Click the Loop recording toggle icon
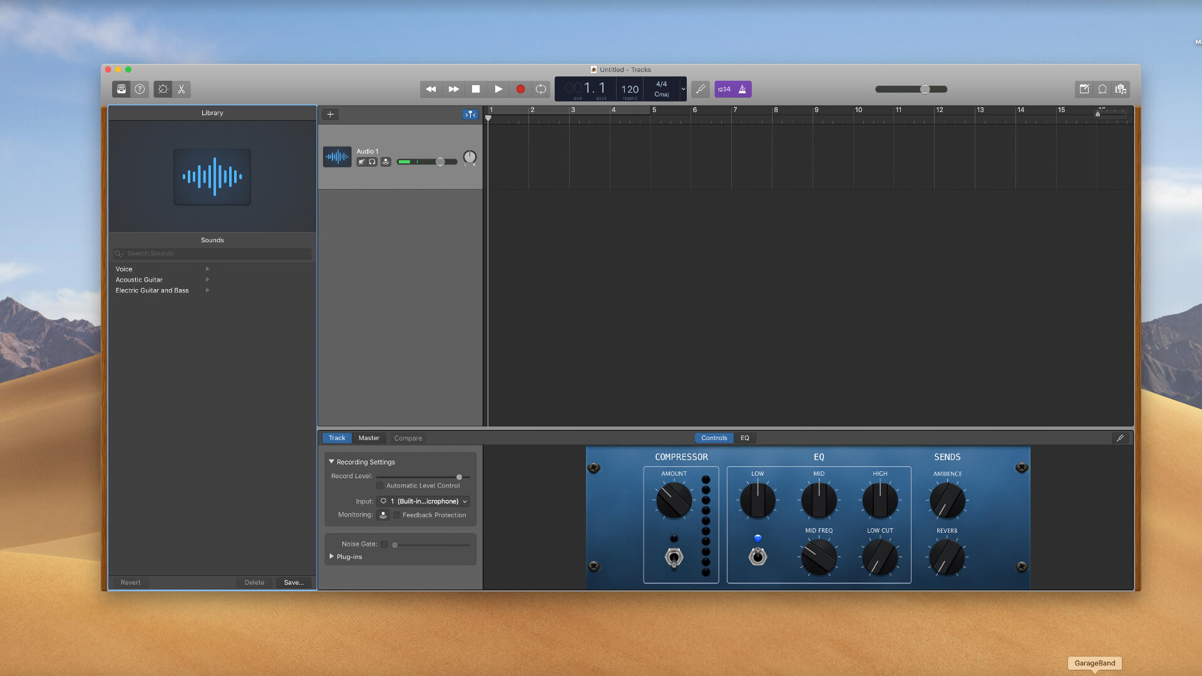The width and height of the screenshot is (1202, 676). [x=542, y=89]
